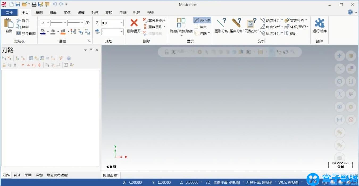Click the print icon in quick access toolbar
Image resolution: width=359 pixels, height=186 pixels.
point(34,4)
